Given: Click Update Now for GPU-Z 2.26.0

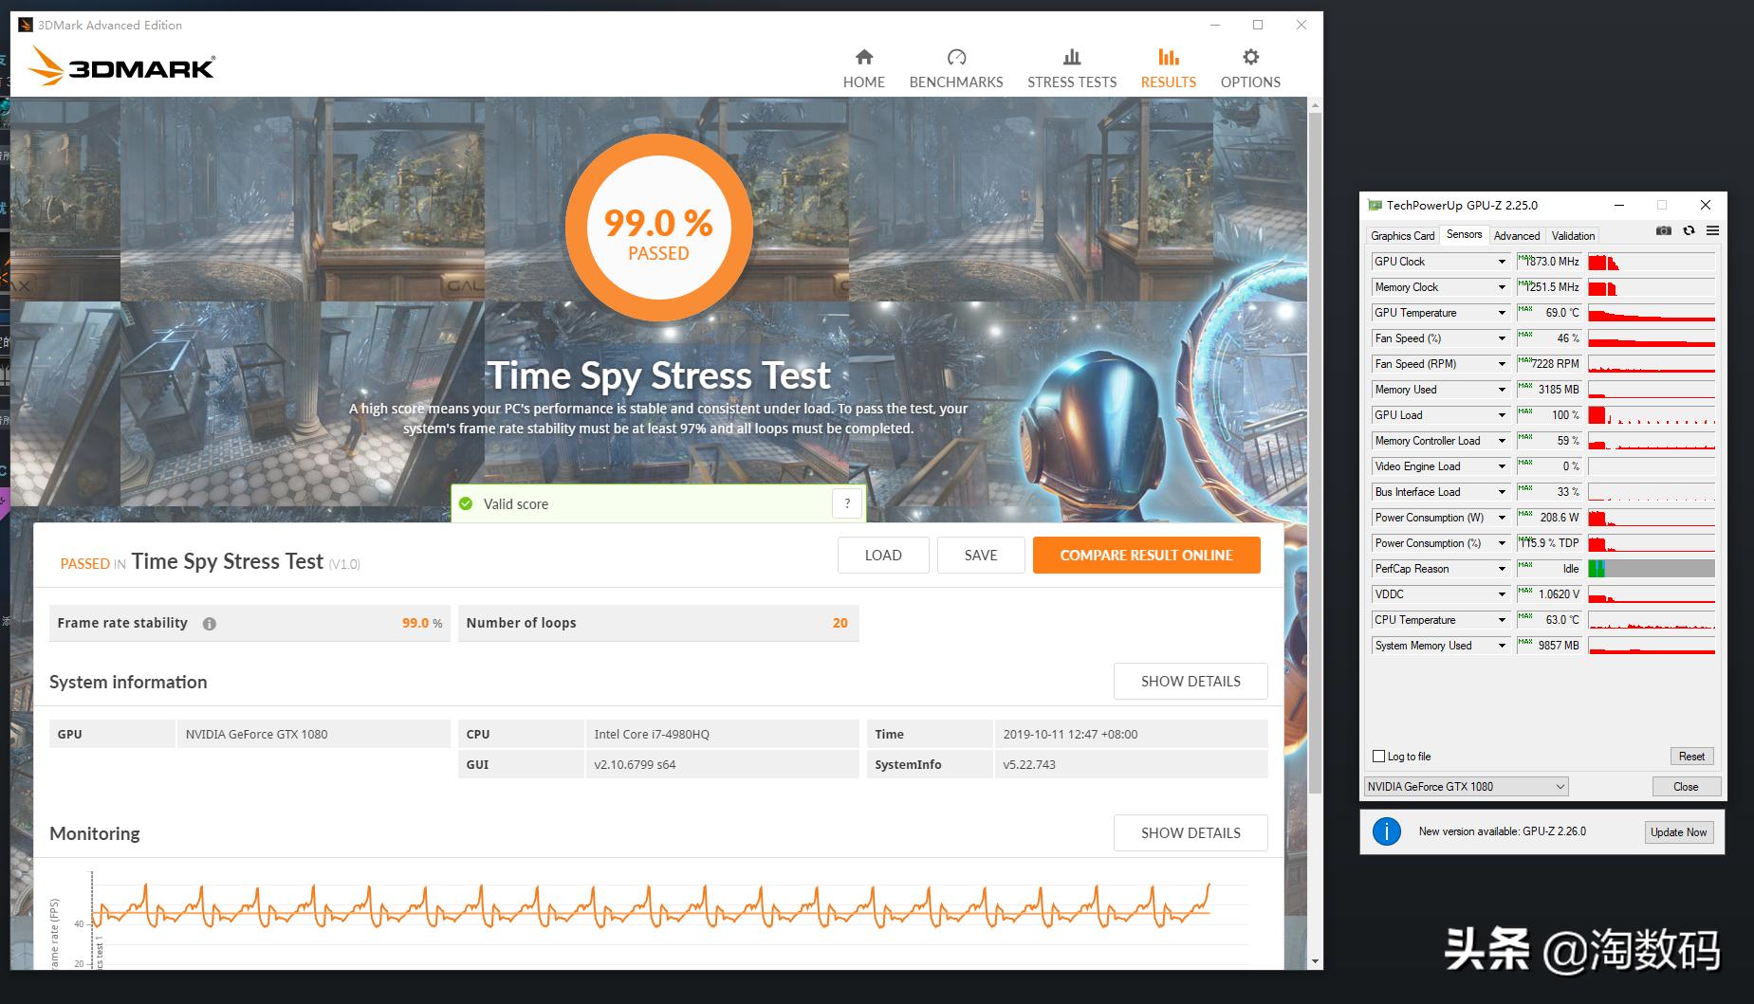Looking at the screenshot, I should pos(1678,832).
